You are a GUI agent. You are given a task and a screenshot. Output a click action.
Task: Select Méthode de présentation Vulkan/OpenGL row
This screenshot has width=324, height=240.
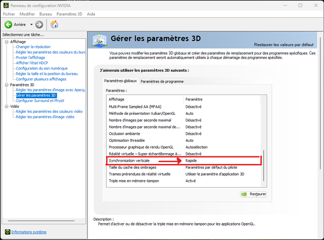click(x=184, y=113)
